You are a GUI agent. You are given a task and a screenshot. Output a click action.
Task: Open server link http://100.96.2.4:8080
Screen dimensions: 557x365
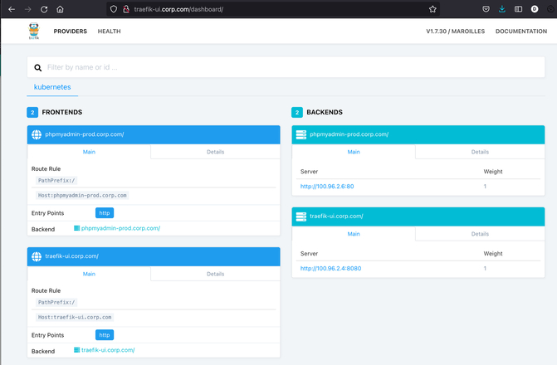[330, 269]
